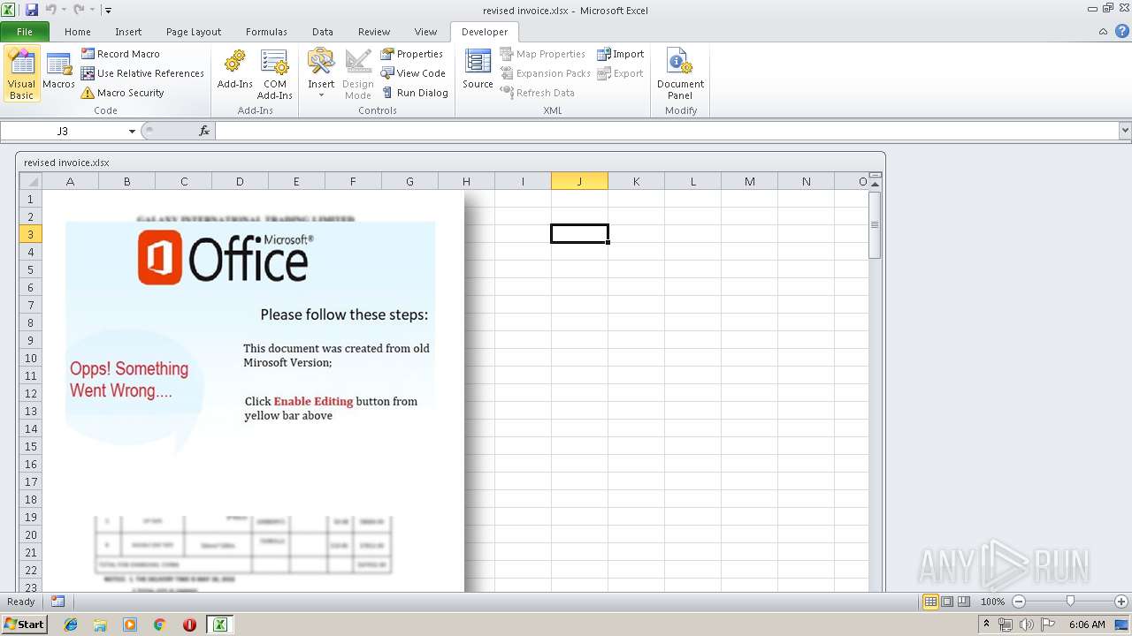Select row 10 header
Screen dimensions: 1132x636
coord(30,358)
